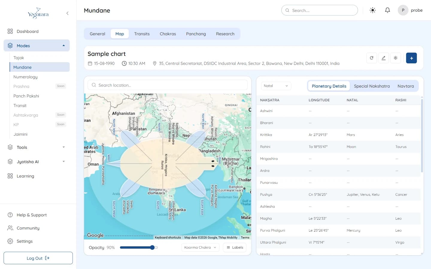
Task: Click Jupiter, Venus, Ketu in Pushya row
Action: [x=363, y=195]
